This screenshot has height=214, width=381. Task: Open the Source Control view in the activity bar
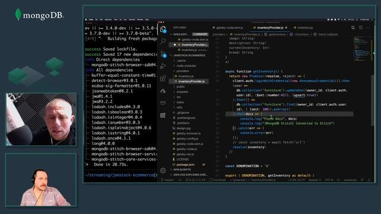tap(163, 54)
